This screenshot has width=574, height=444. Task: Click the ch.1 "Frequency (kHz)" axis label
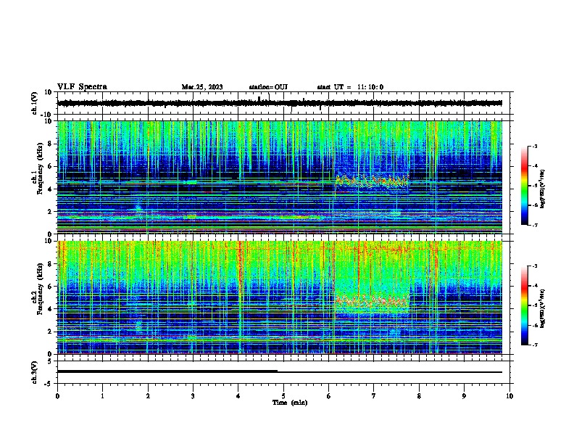click(40, 169)
